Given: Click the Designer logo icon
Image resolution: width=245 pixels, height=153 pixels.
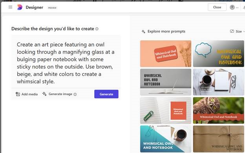Looking at the screenshot, I should (x=20, y=7).
